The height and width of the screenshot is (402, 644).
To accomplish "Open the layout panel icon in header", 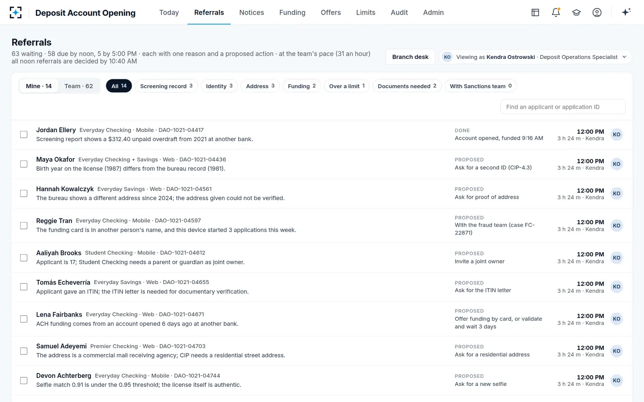I will pyautogui.click(x=535, y=13).
